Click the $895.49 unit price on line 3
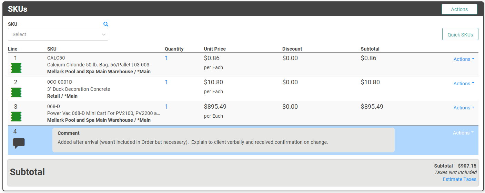Viewport: 485px width, 193px height. tap(215, 107)
